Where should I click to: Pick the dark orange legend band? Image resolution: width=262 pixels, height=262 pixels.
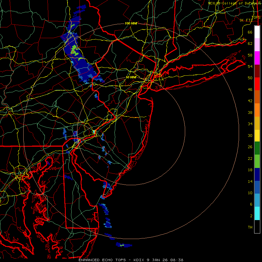[x=257, y=97]
